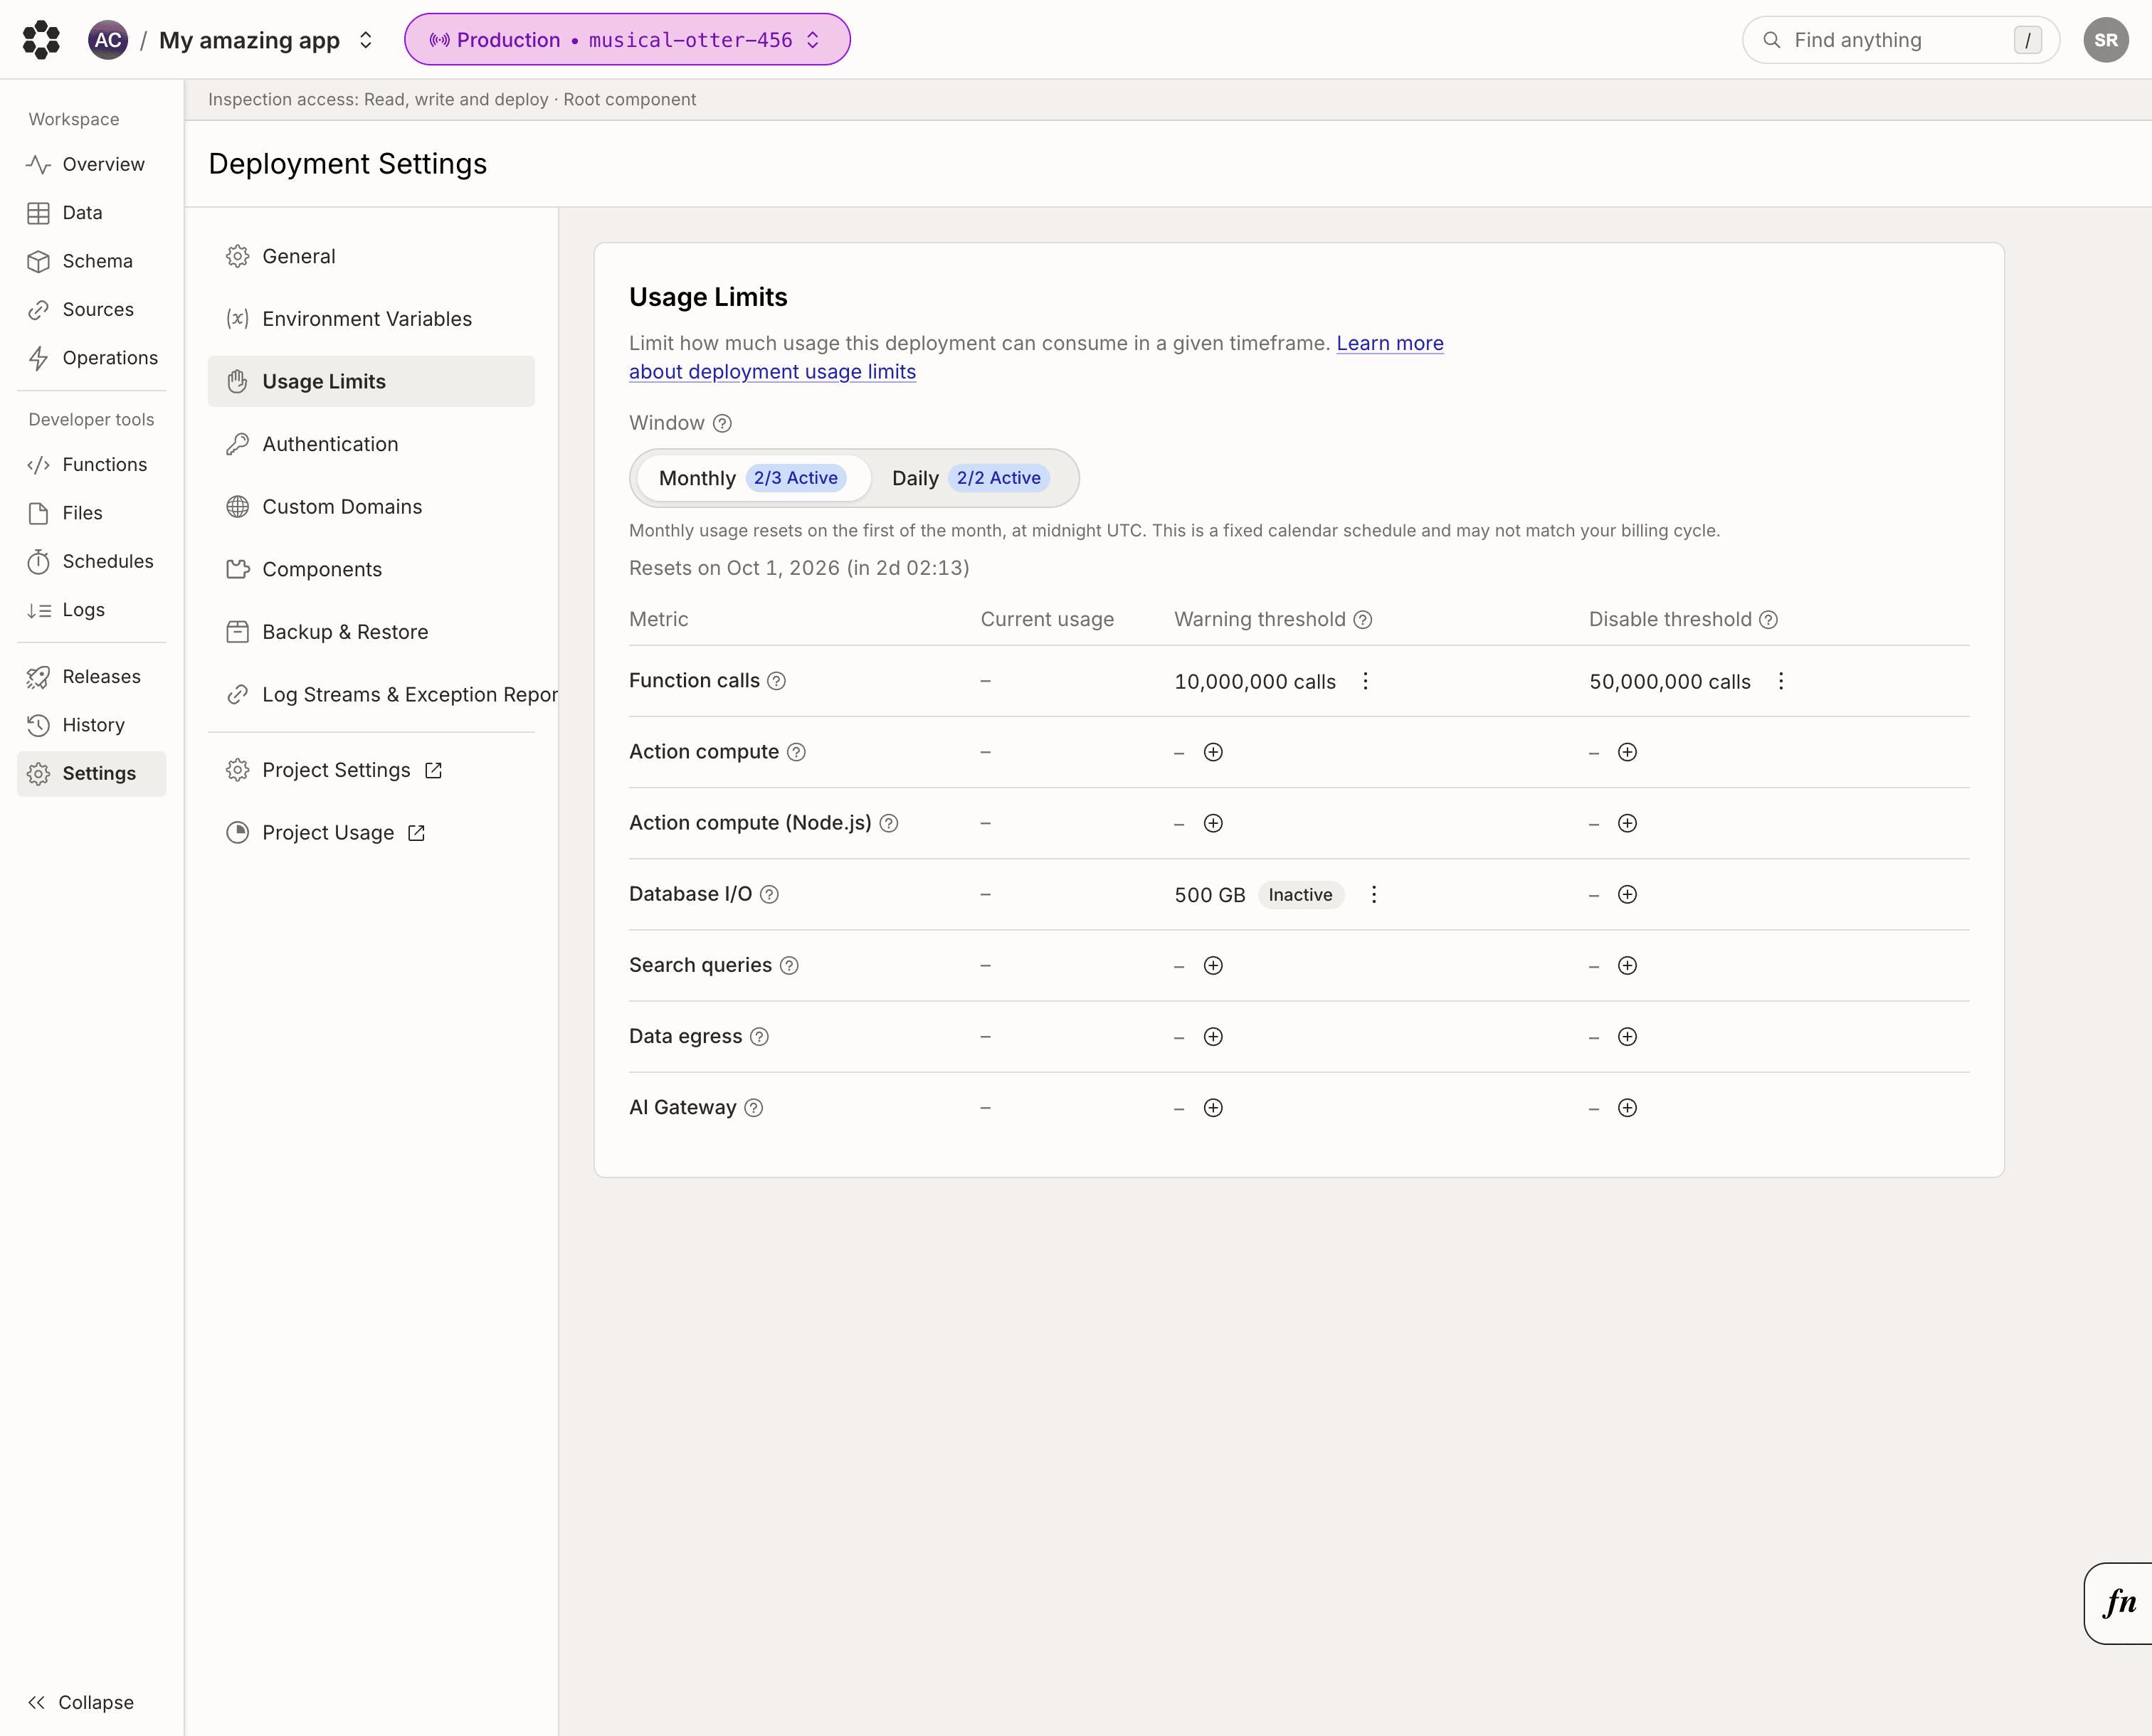
Task: Open the Releases page
Action: click(x=91, y=677)
